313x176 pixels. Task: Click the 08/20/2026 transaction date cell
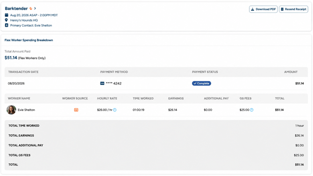pyautogui.click(x=16, y=84)
